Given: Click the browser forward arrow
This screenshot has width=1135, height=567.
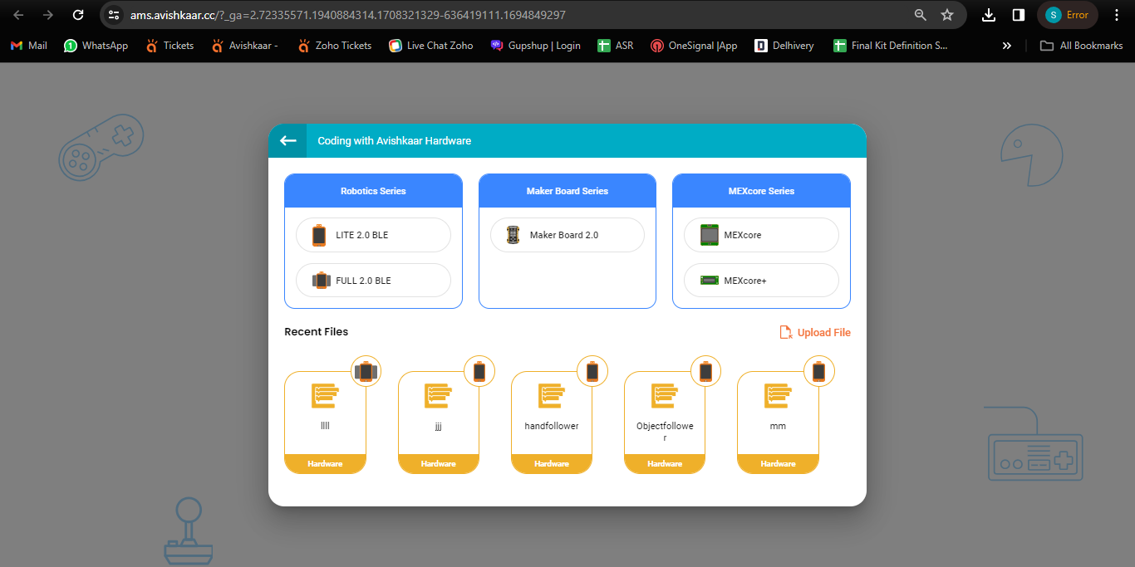Looking at the screenshot, I should [48, 15].
